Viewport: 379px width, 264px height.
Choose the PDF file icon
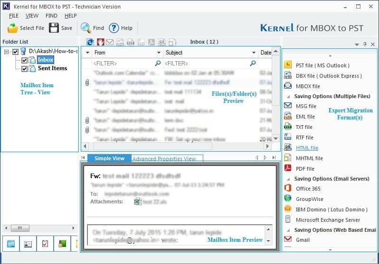[x=288, y=168]
